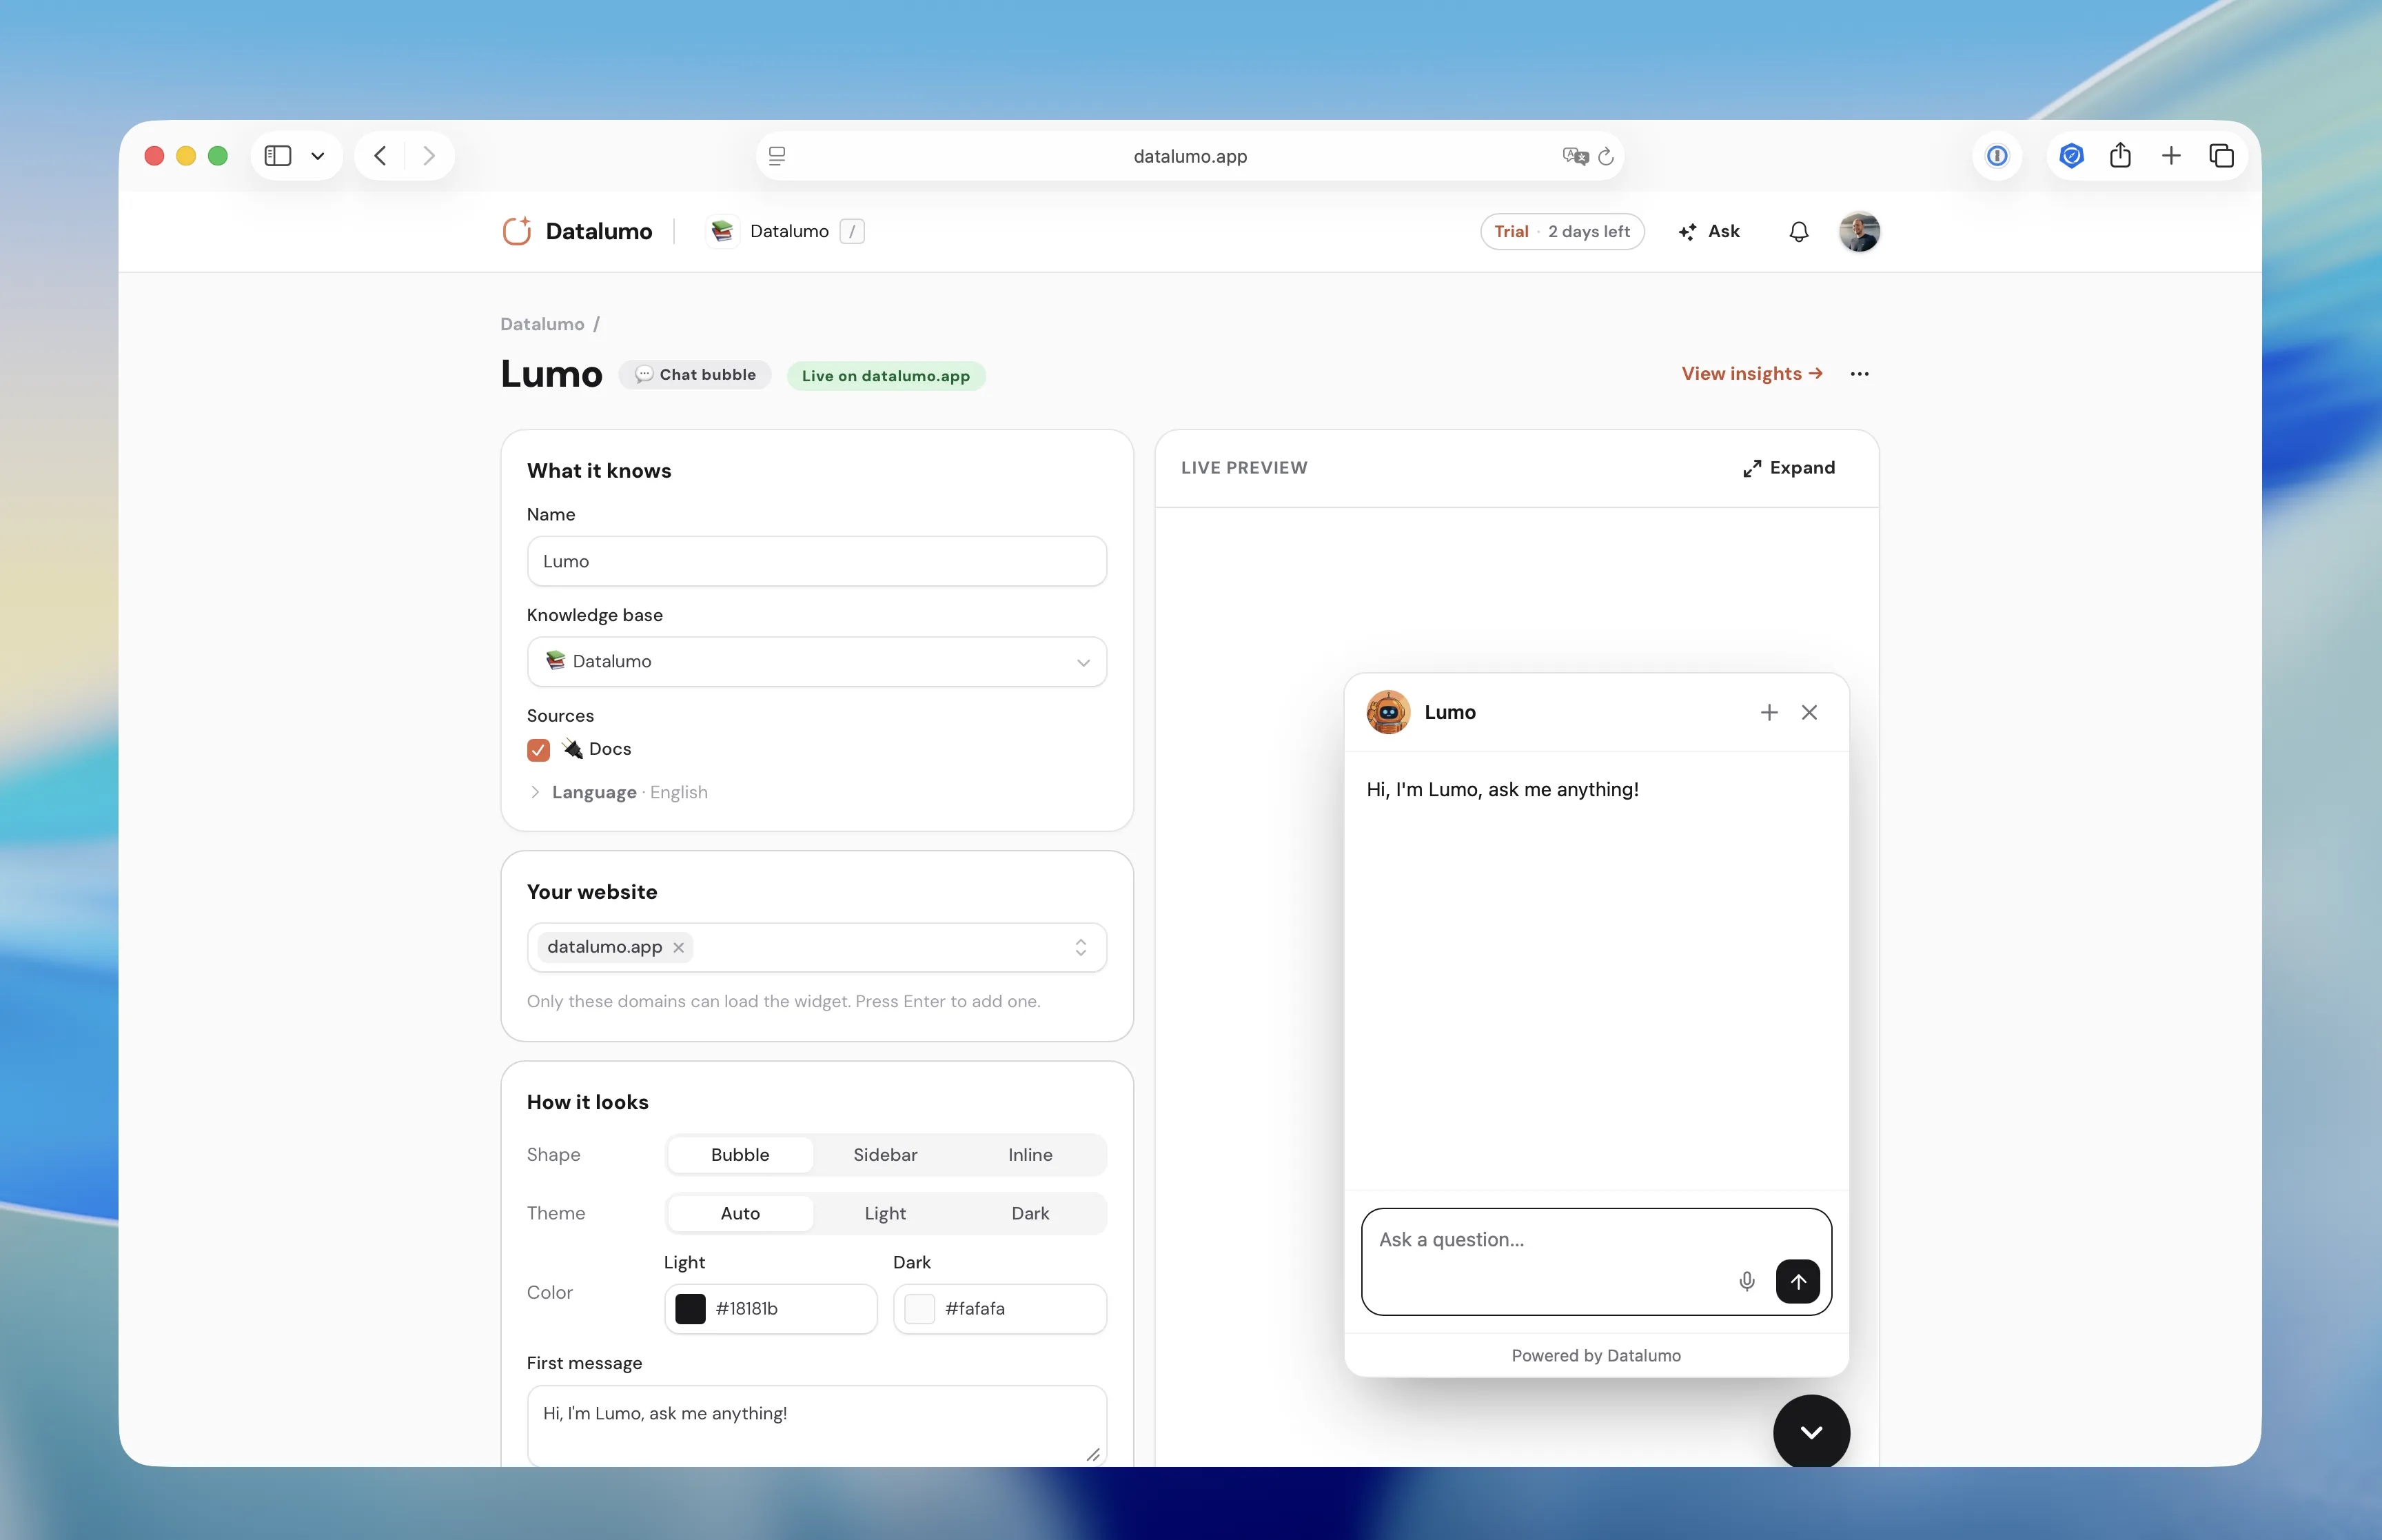Click the Safari share icon
Screen dimensions: 2382x1540
pos(2120,155)
